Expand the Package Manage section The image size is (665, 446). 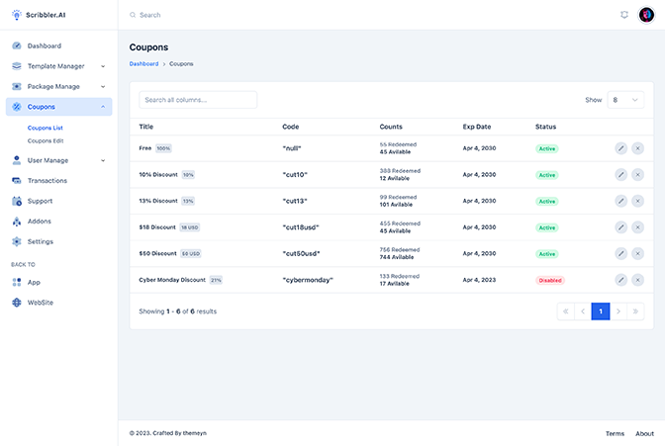click(59, 86)
